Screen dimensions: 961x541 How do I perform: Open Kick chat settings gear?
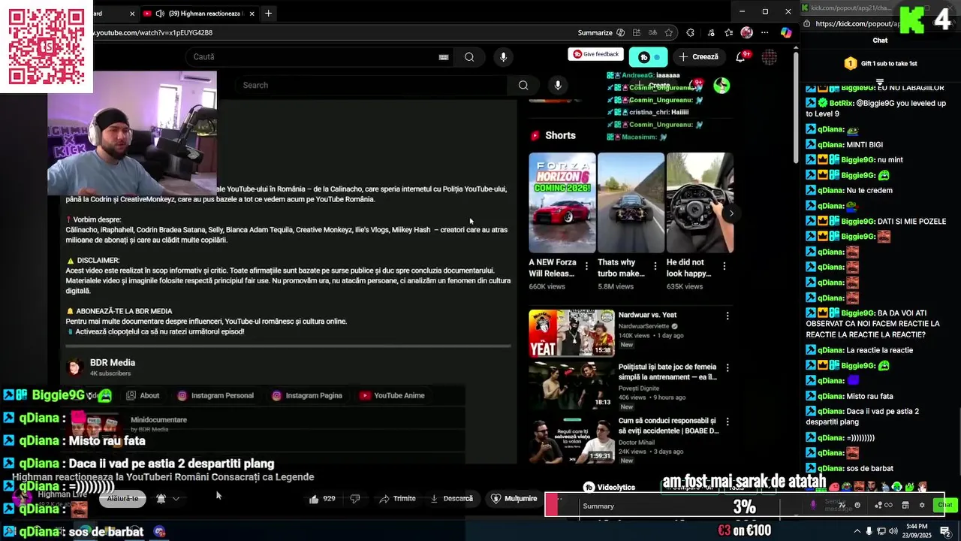click(x=922, y=506)
